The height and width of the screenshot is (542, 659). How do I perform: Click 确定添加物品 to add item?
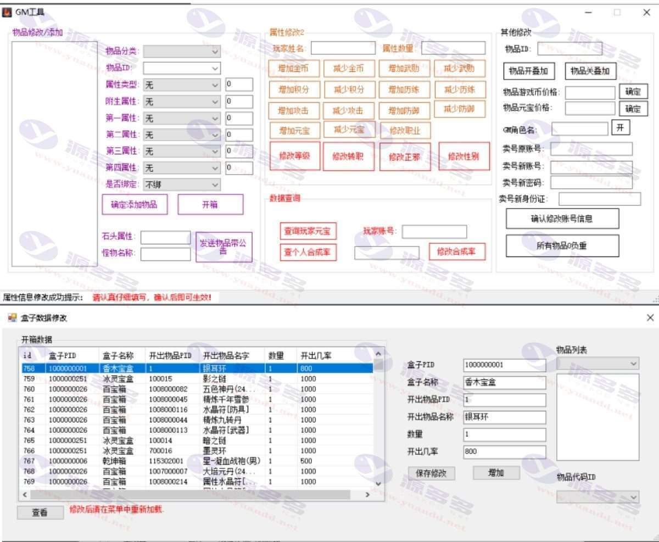135,205
